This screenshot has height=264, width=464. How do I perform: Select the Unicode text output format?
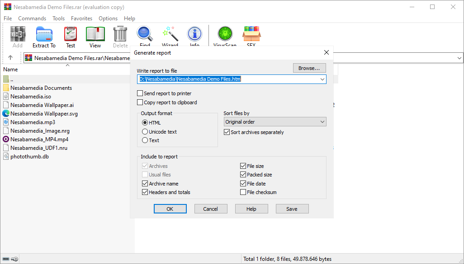coord(145,132)
